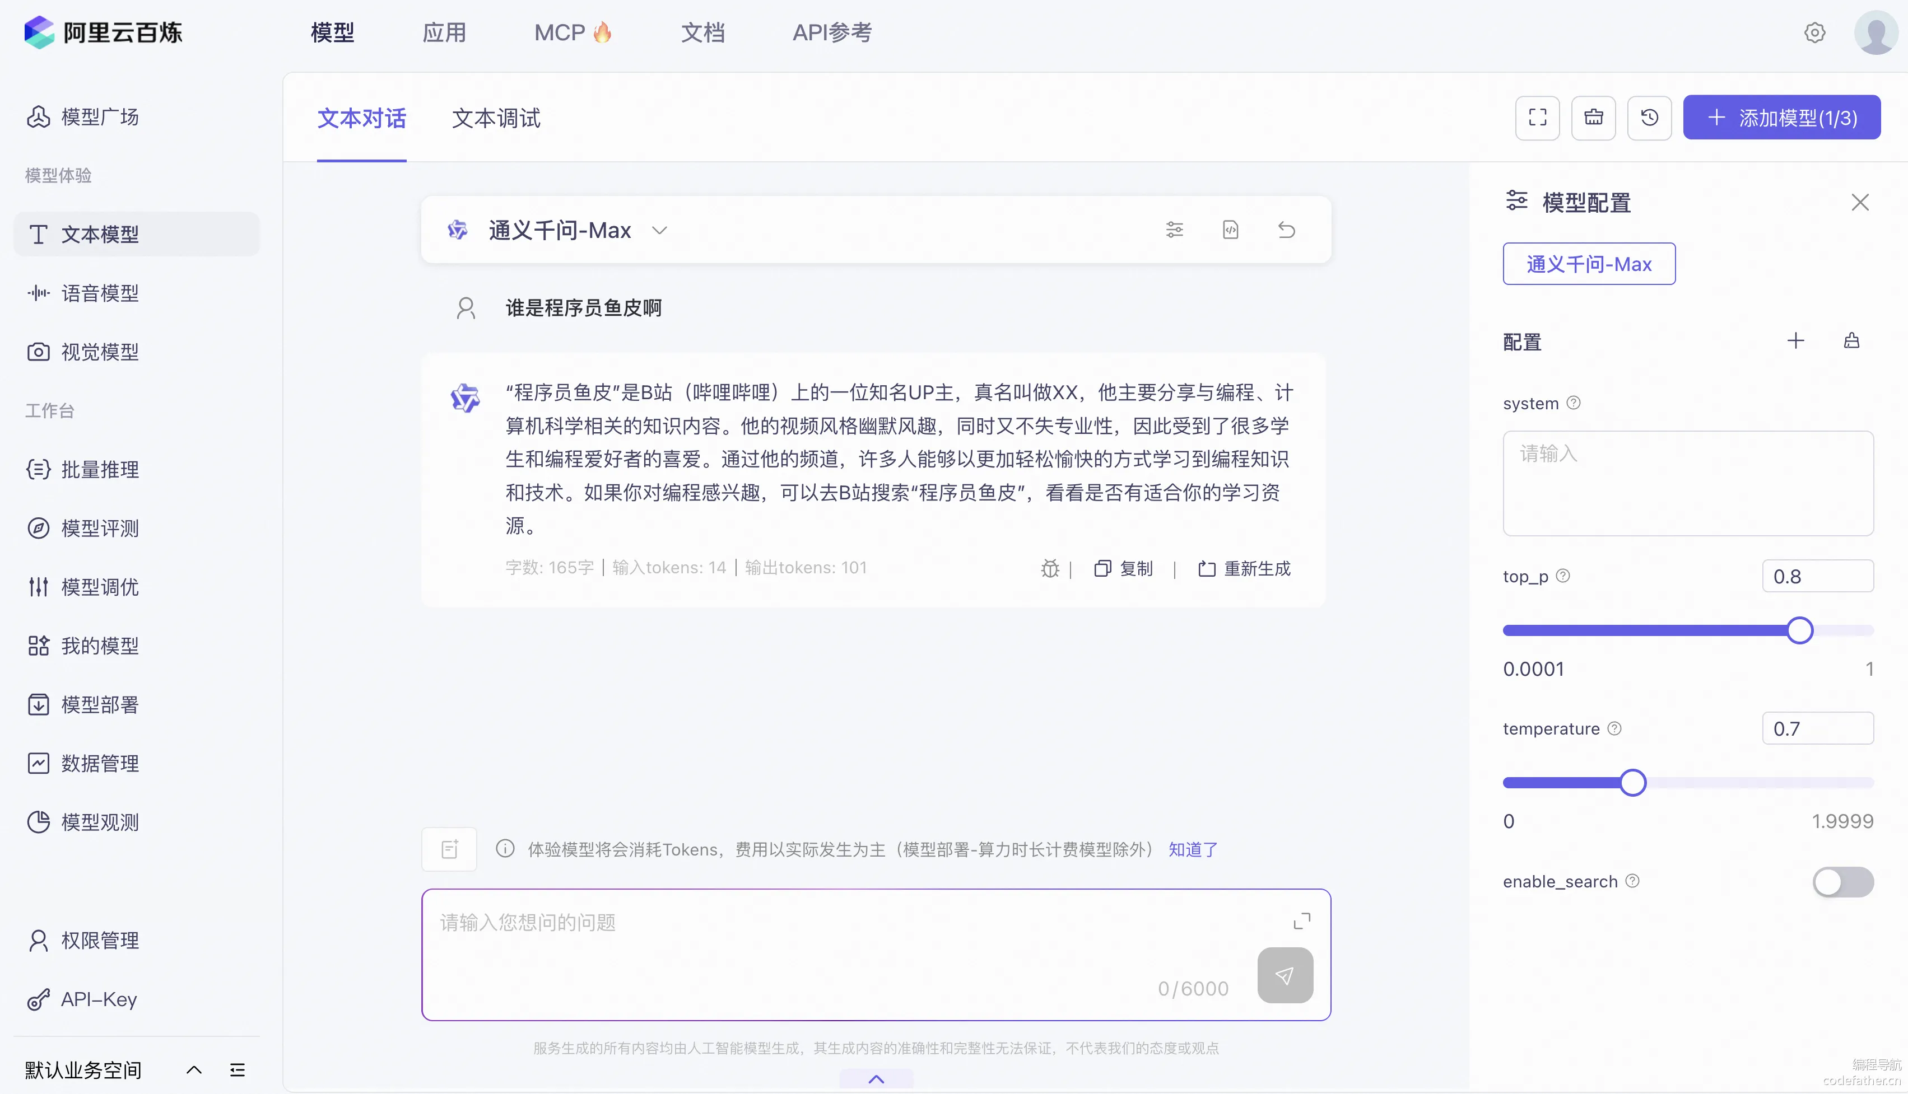This screenshot has width=1908, height=1094.
Task: Close the 模型配置 panel
Action: [1860, 202]
